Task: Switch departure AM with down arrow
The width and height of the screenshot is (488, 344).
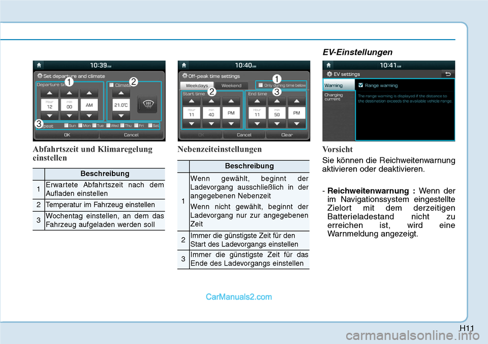Action: coord(89,116)
